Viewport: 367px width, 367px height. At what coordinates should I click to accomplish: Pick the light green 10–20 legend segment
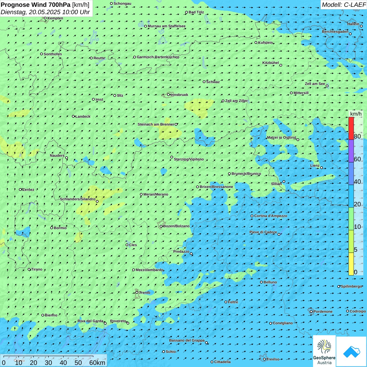coord(351,219)
